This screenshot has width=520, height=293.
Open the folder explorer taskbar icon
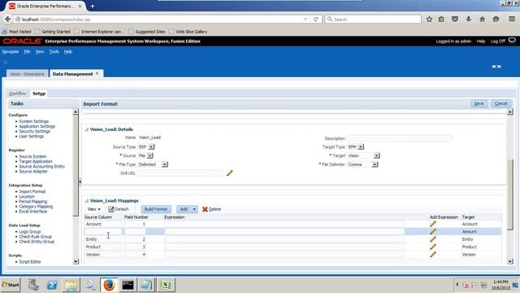[x=71, y=285]
